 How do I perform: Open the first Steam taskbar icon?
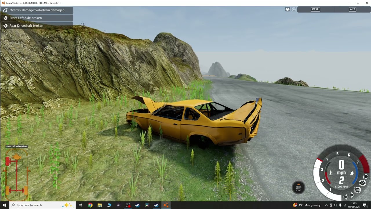pyautogui.click(x=137, y=205)
